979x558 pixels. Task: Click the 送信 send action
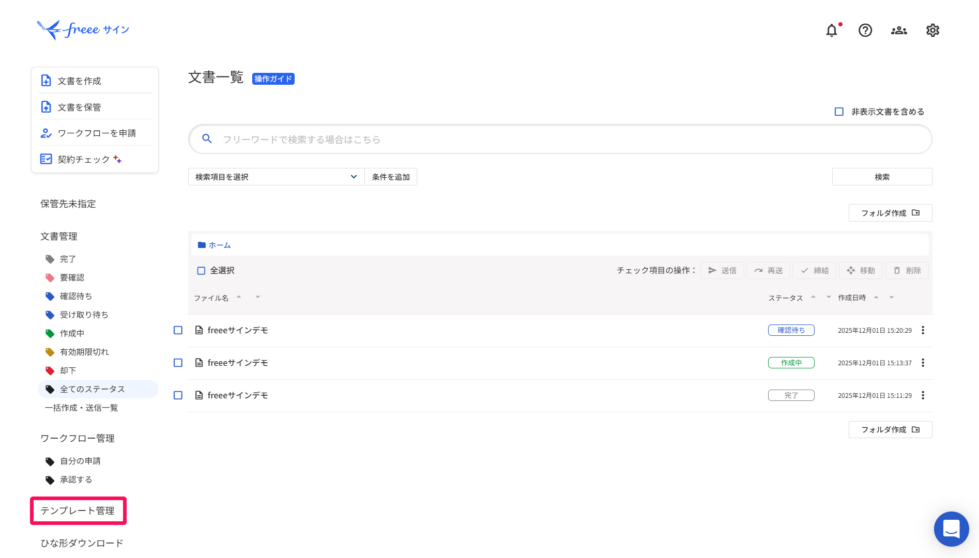click(x=722, y=270)
